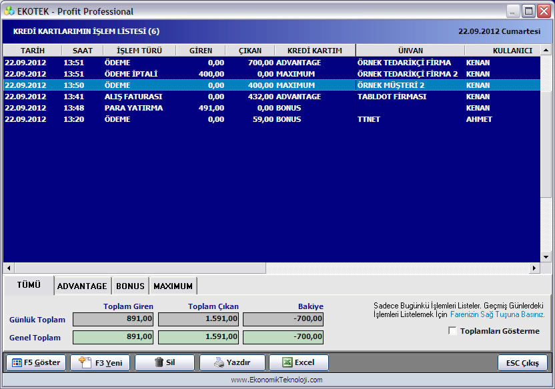Select the TTNET transaction row
This screenshot has height=389, width=555.
tap(272, 119)
